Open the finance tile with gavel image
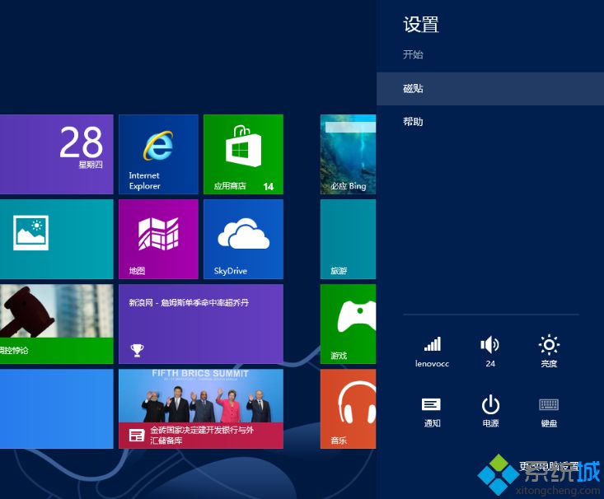The image size is (604, 499). pos(57,324)
